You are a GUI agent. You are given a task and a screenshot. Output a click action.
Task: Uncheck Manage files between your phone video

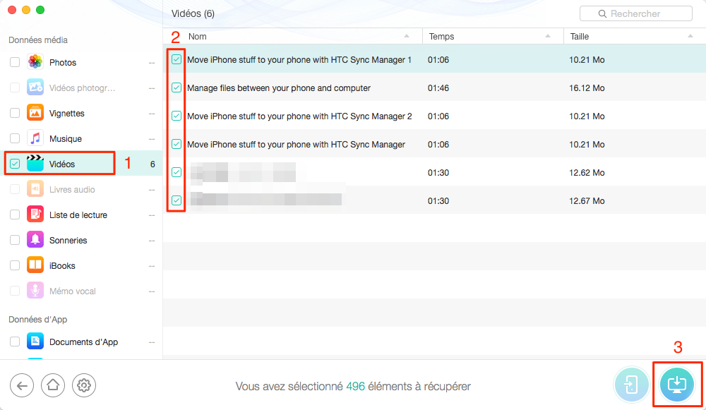pyautogui.click(x=176, y=88)
